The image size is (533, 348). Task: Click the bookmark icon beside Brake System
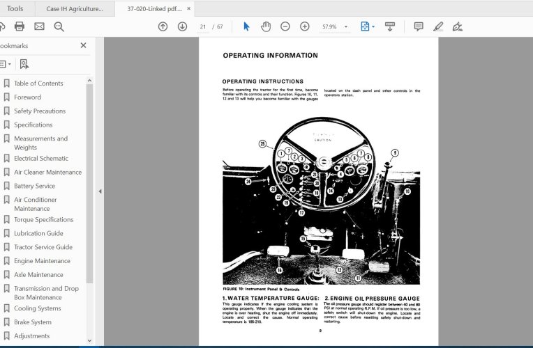click(6, 322)
